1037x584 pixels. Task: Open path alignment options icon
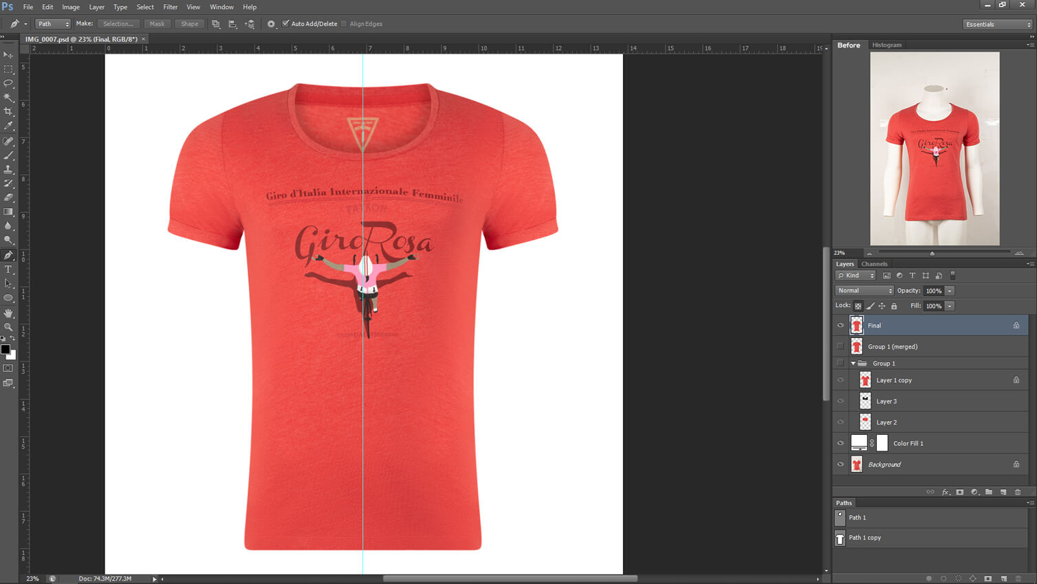pos(232,24)
